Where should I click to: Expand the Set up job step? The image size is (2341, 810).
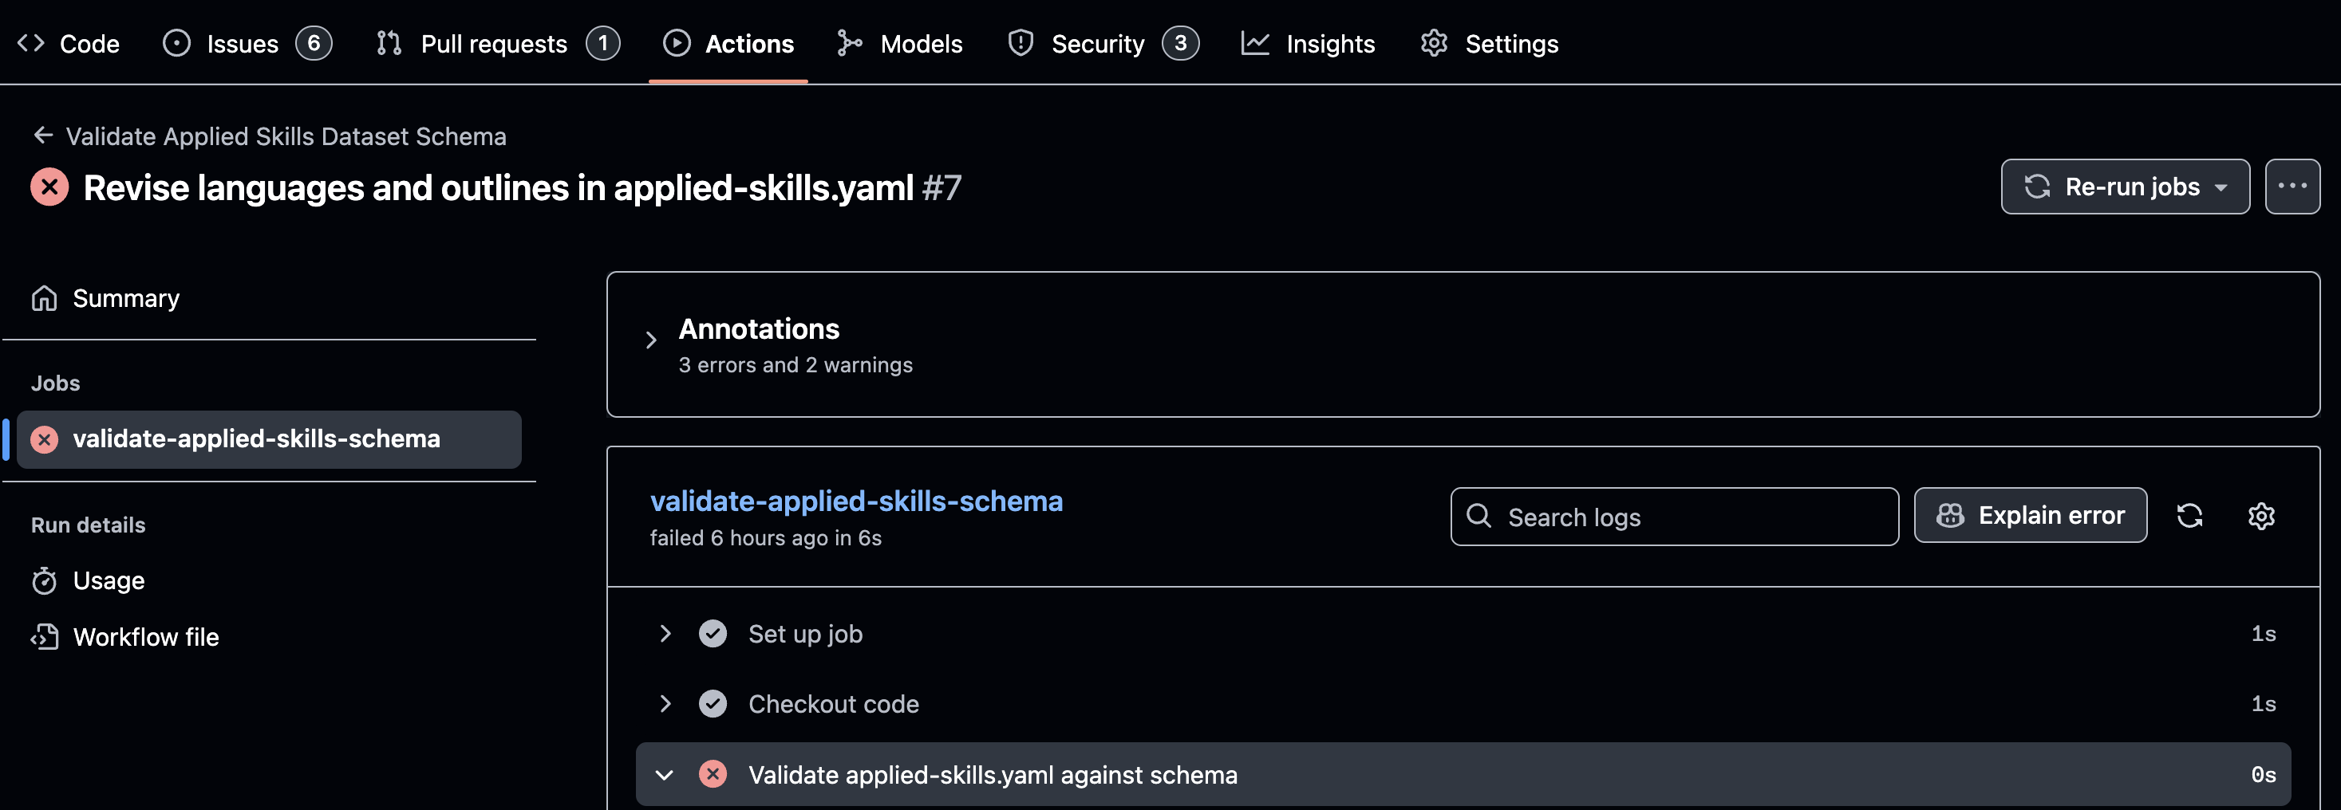[x=665, y=633]
